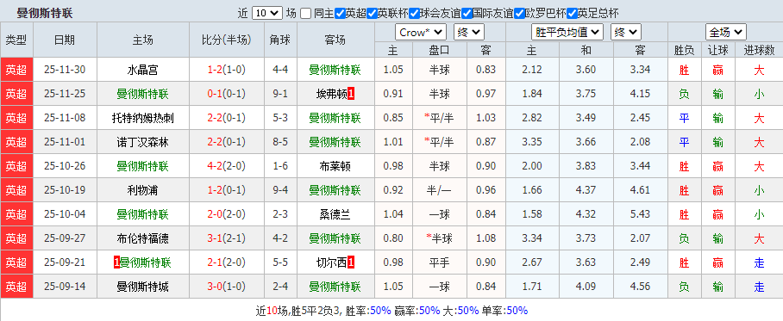Viewport: 783px width, 321px height.
Task: Click 英超 tag in 25-11-30 row
Action: point(16,70)
